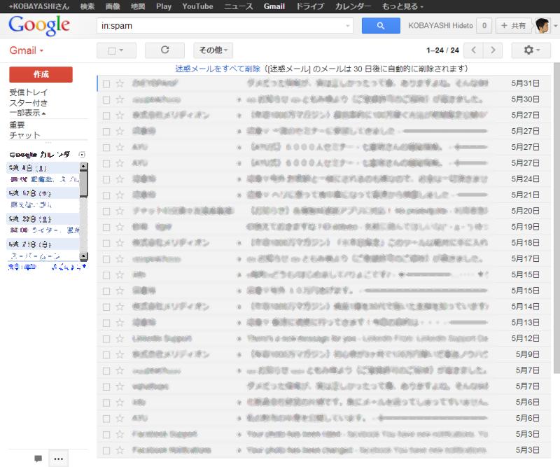Open チャット label
The image size is (560, 467).
point(24,135)
